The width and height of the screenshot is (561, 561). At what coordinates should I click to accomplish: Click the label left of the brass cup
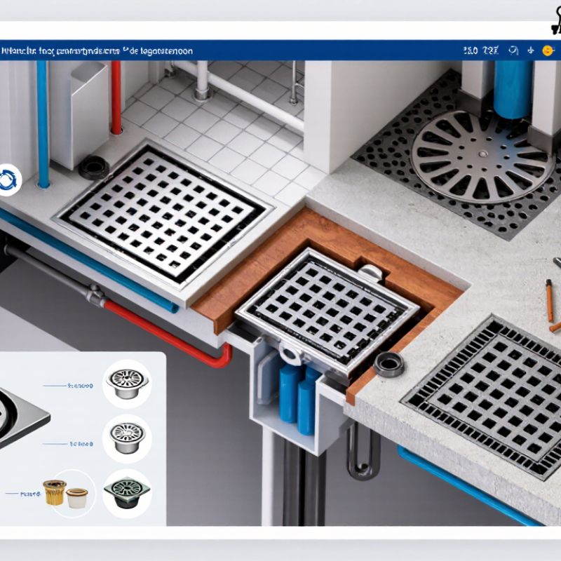click(30, 494)
